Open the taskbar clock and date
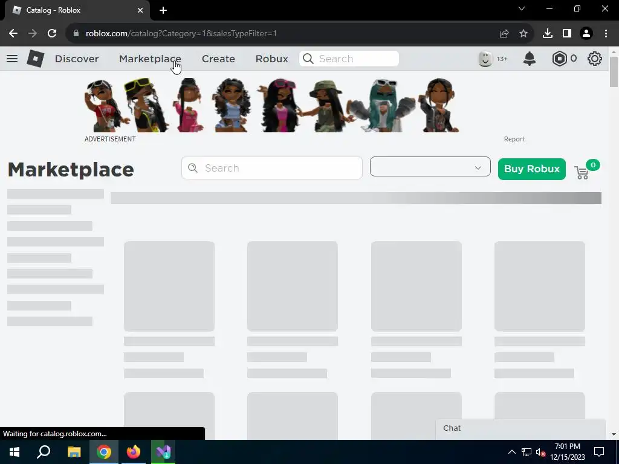Screen dimensions: 619x464 point(568,452)
